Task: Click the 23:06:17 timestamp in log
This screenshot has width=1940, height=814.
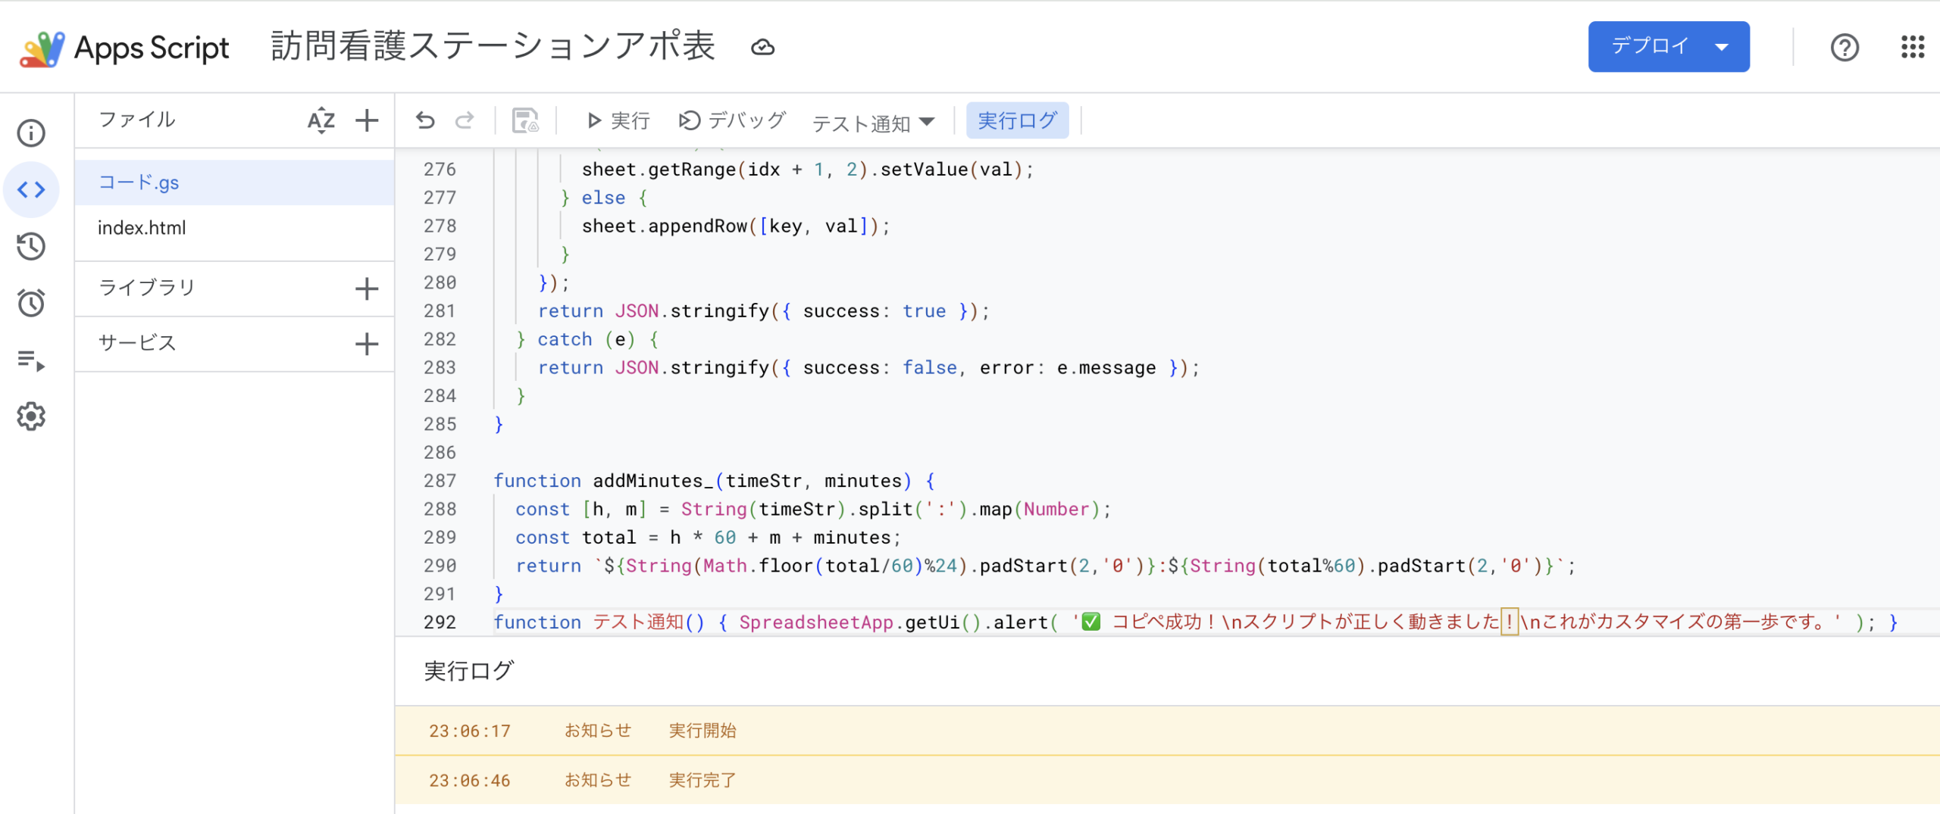Action: [x=470, y=731]
